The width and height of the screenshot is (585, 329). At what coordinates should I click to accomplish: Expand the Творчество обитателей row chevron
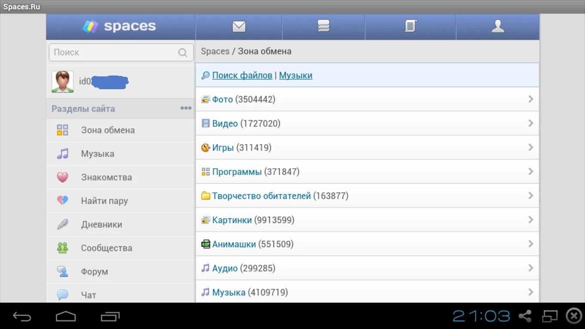point(531,196)
